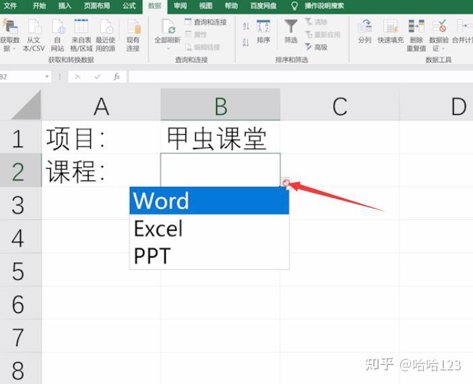Switch to the View (视图) tab
Viewport: 473px width, 384px height.
click(206, 6)
